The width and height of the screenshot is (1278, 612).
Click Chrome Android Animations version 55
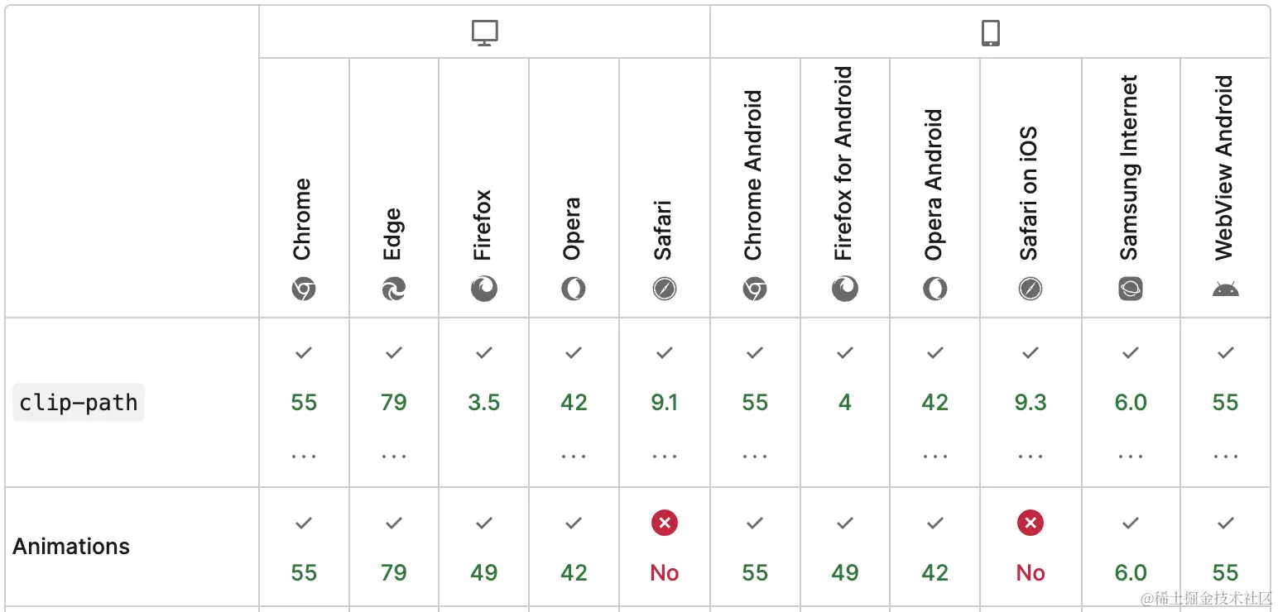[755, 572]
